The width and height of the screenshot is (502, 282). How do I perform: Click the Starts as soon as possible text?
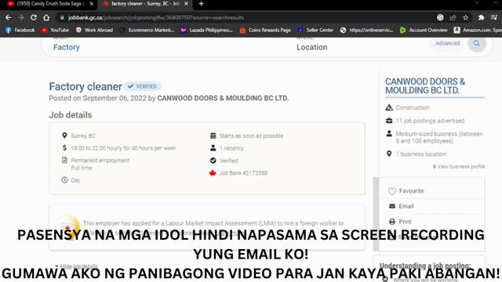pos(251,136)
